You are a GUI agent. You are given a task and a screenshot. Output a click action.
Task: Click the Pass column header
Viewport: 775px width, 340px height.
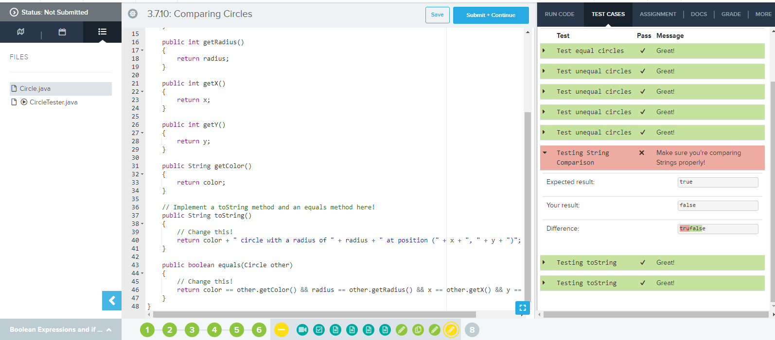644,35
